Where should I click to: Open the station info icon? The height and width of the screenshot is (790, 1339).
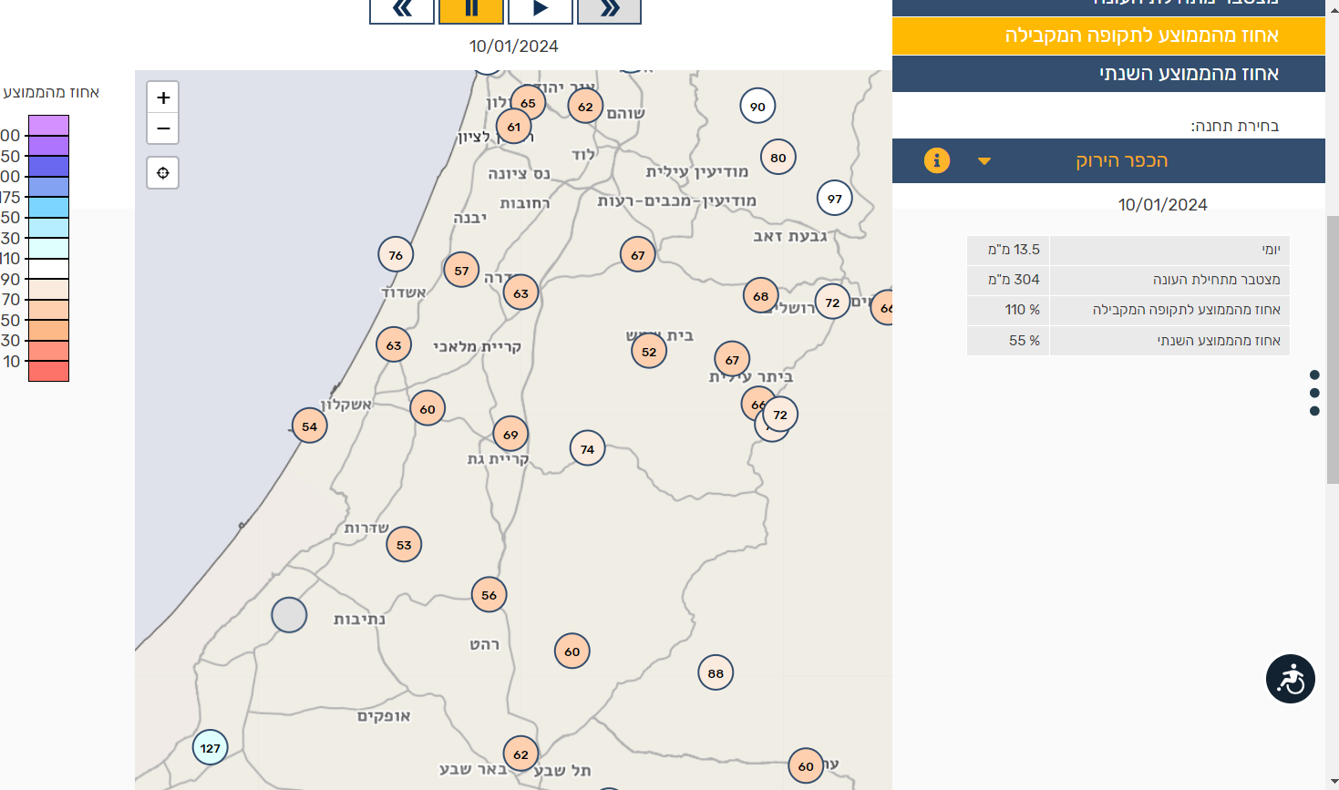click(x=936, y=161)
